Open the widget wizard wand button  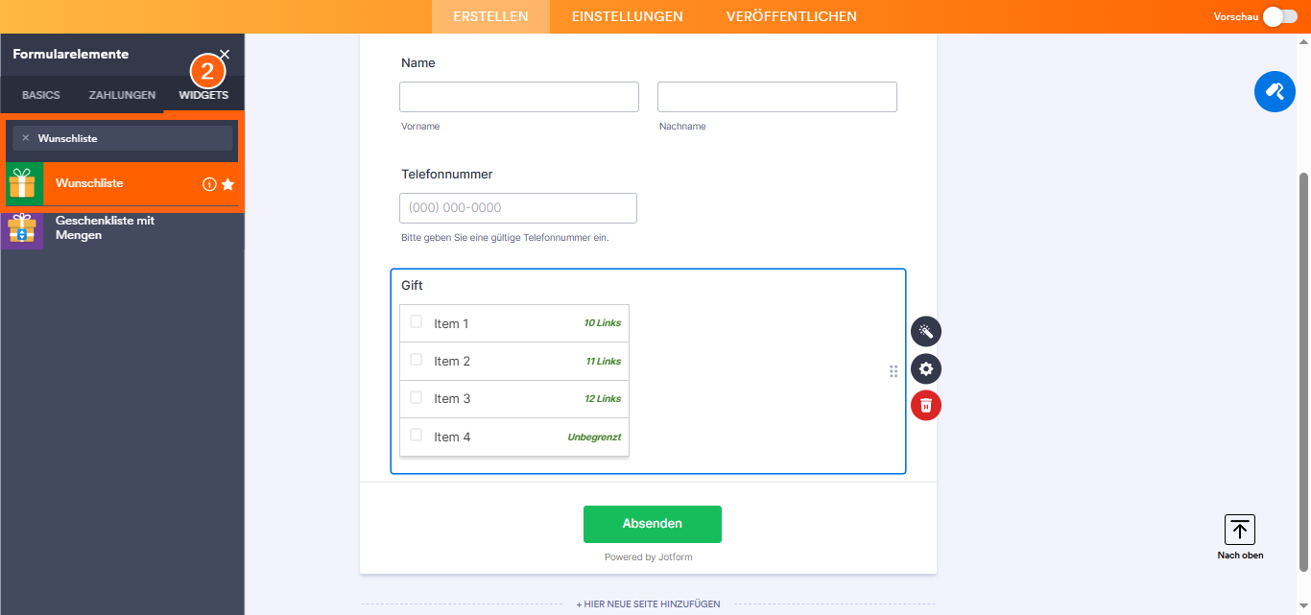(926, 332)
